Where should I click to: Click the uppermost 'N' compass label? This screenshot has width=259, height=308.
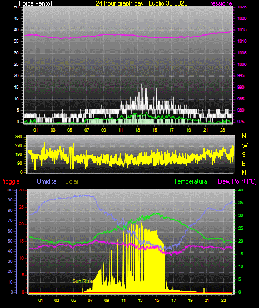(244, 136)
